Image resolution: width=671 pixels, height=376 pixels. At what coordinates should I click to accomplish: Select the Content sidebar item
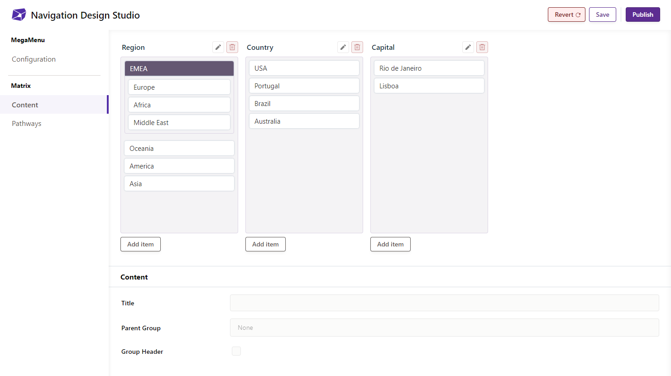pyautogui.click(x=54, y=105)
